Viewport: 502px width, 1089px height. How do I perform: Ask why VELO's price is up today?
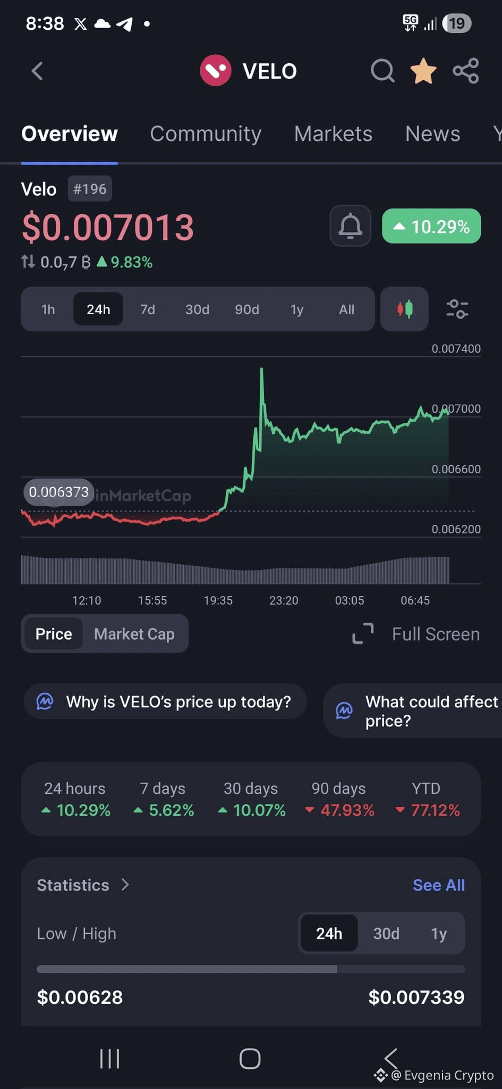tap(166, 701)
